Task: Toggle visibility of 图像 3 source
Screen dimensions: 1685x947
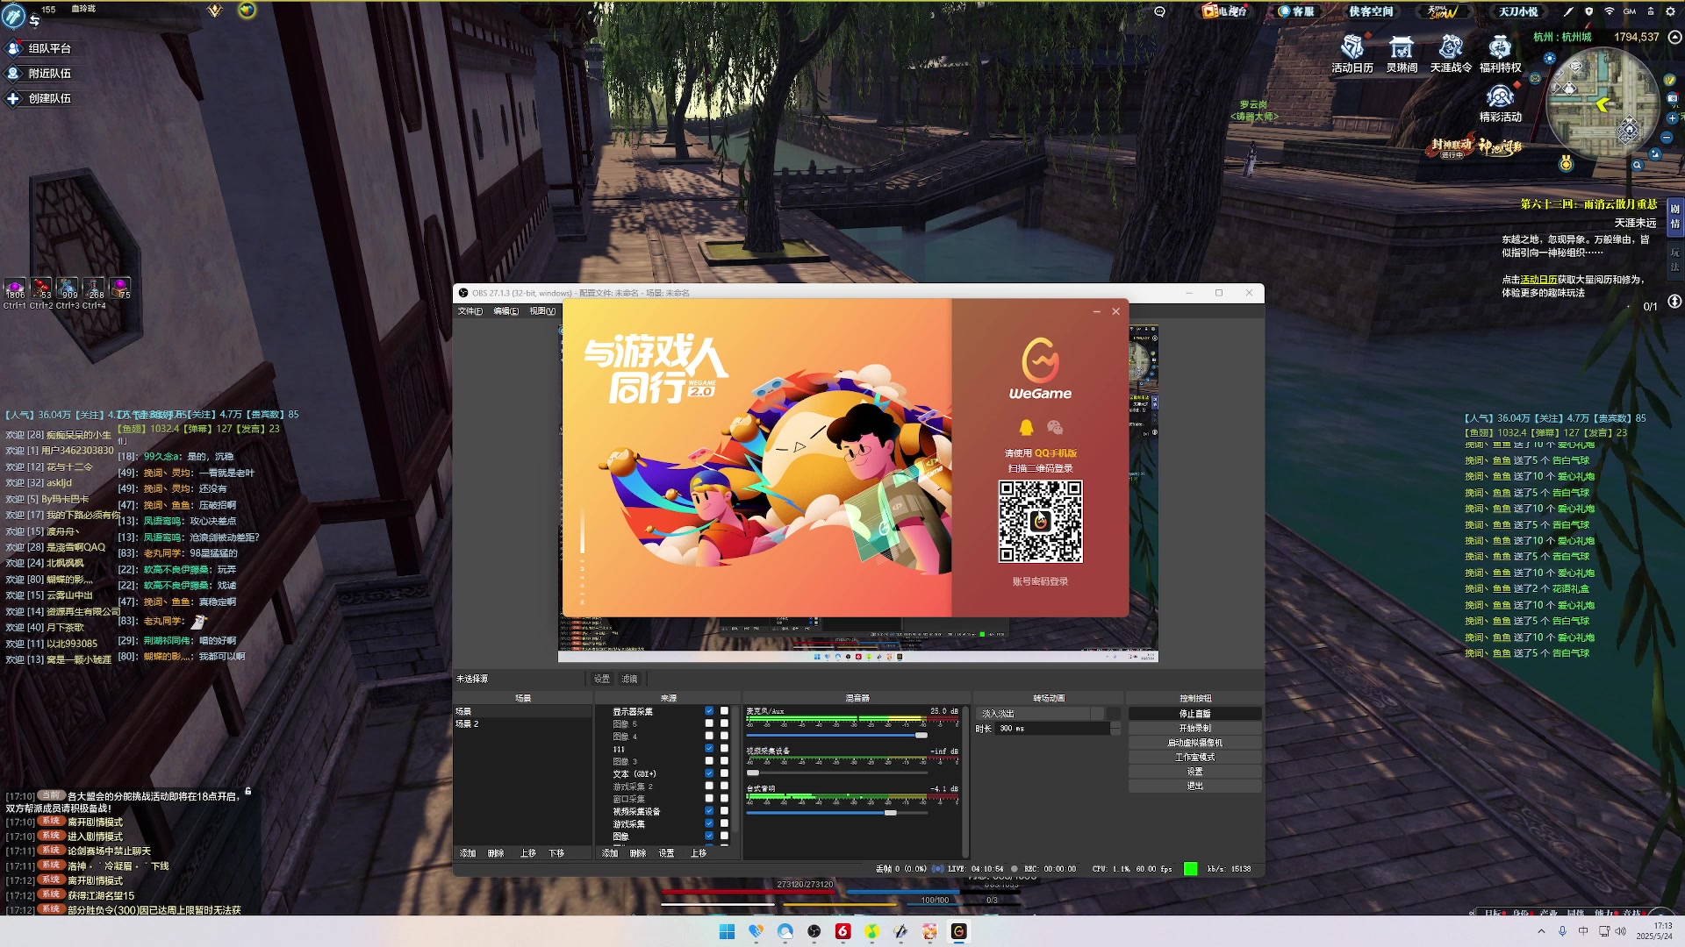Action: coord(709,761)
